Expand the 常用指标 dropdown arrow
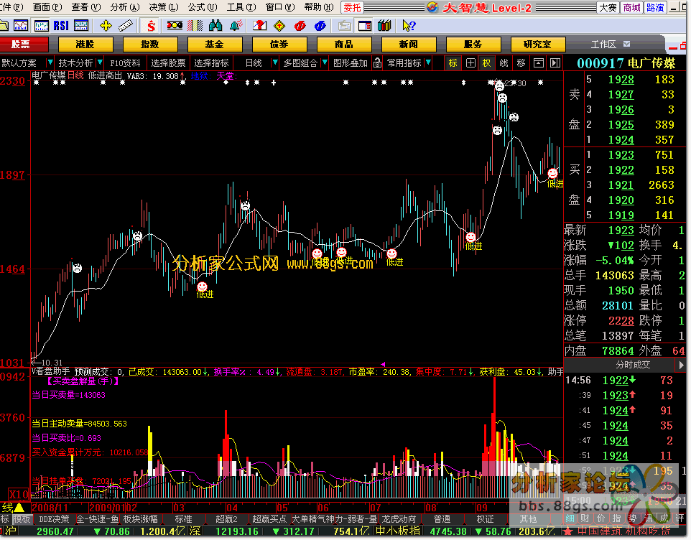 [428, 62]
